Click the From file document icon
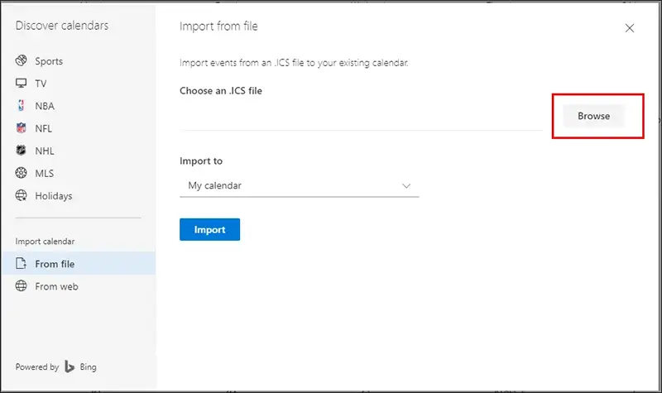 click(22, 264)
